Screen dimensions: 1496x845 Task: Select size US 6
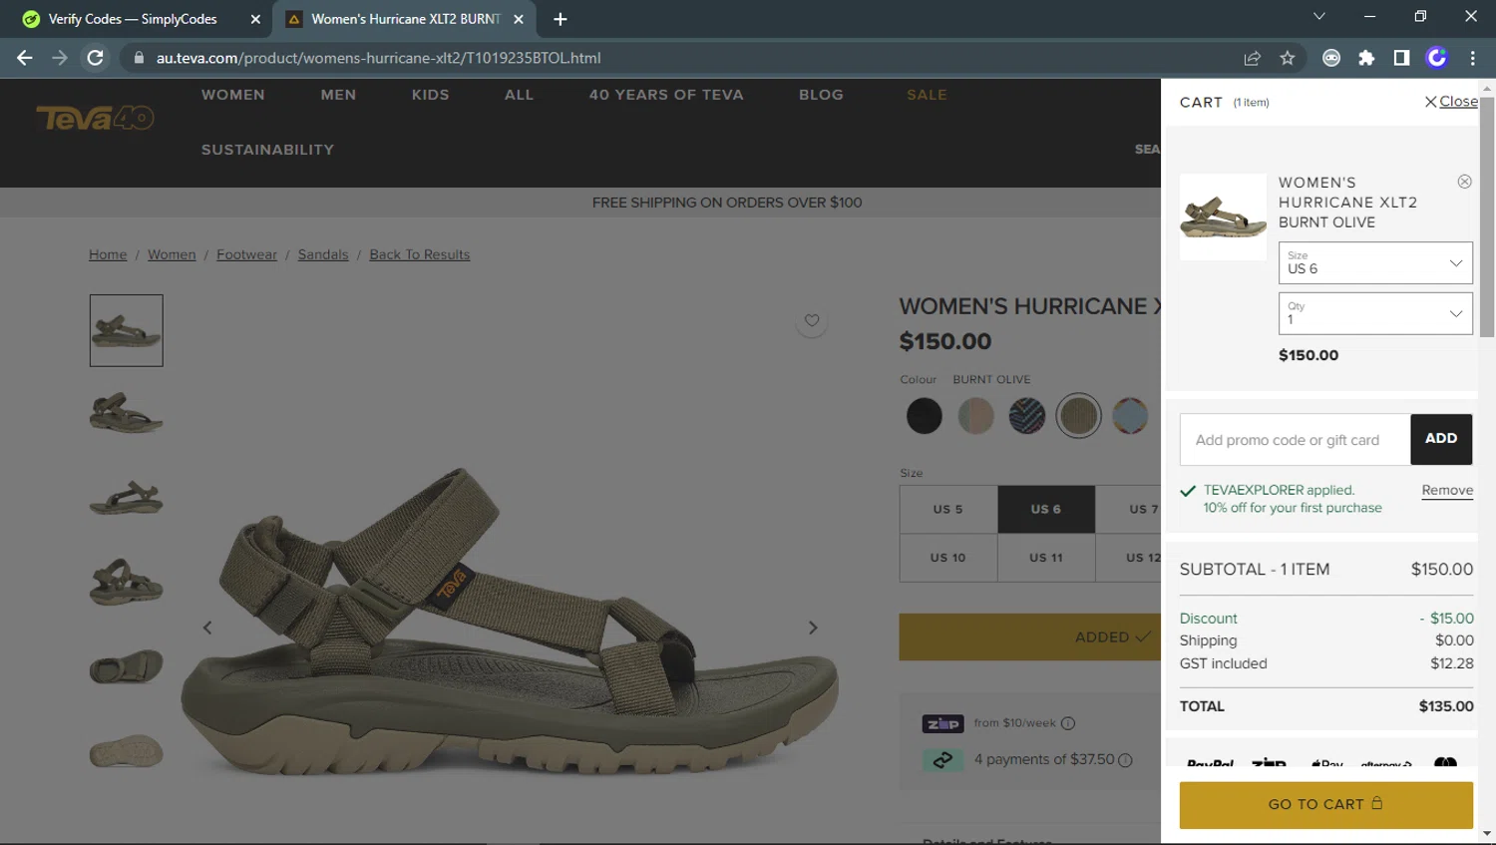click(x=1046, y=509)
